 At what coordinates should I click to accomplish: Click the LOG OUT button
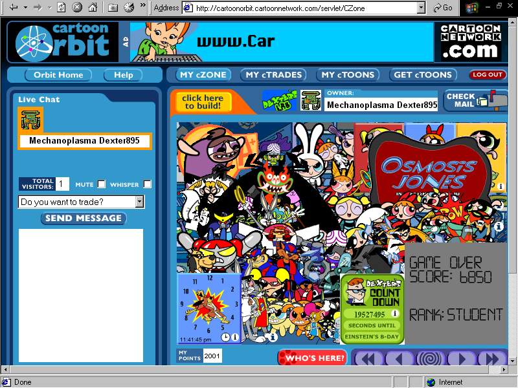click(488, 74)
